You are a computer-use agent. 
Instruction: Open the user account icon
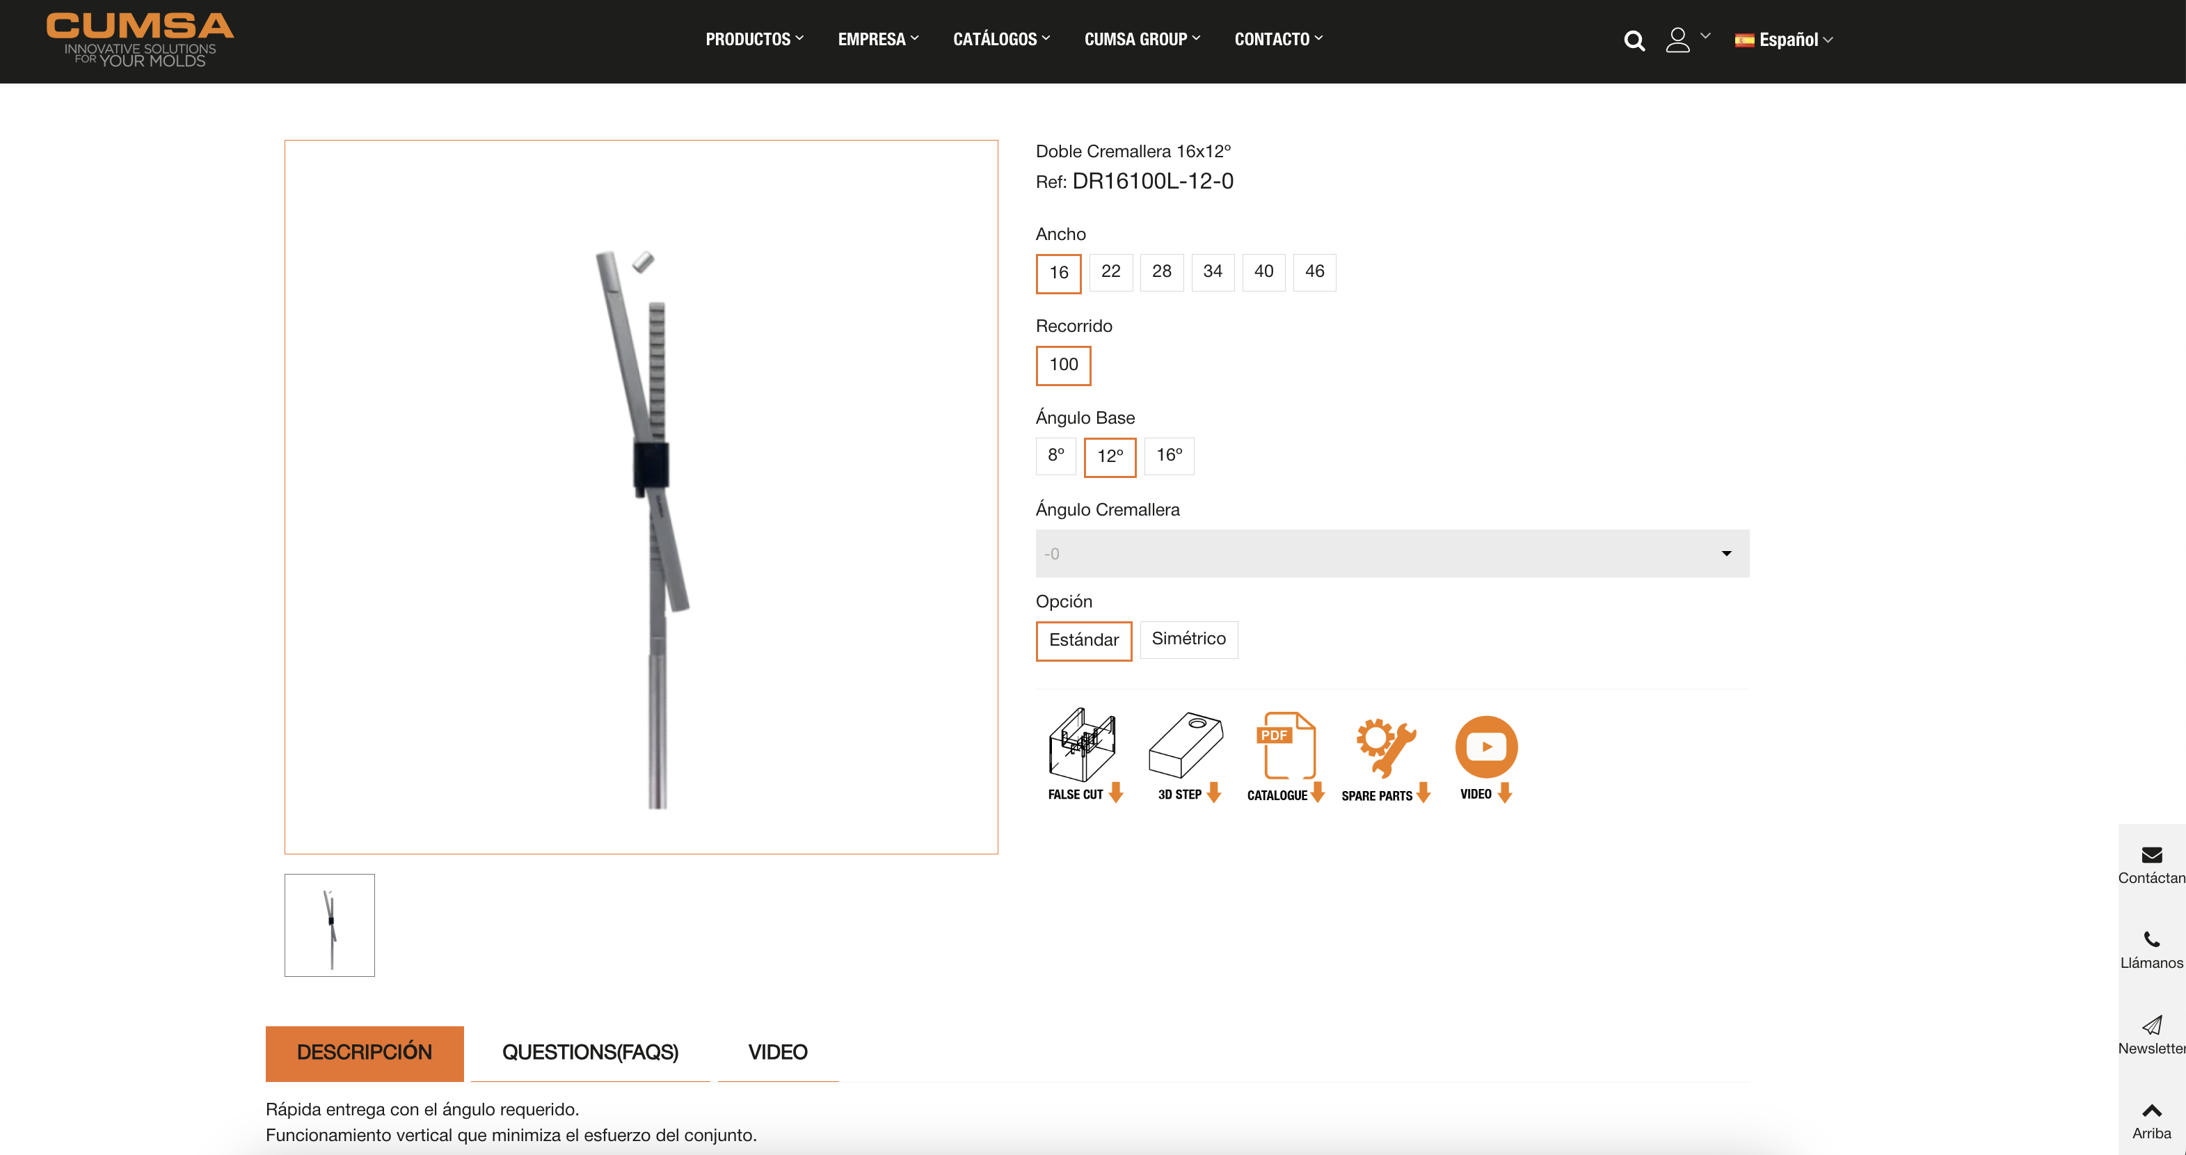[x=1677, y=40]
